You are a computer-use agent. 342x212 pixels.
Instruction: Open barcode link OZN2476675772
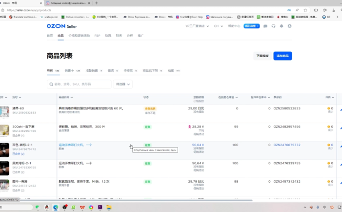287,145
